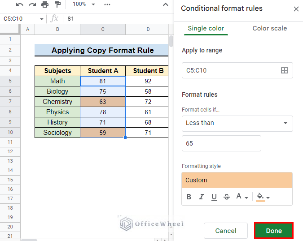Toggle strikethrough in formatting style
The width and height of the screenshot is (303, 241).
point(227,197)
